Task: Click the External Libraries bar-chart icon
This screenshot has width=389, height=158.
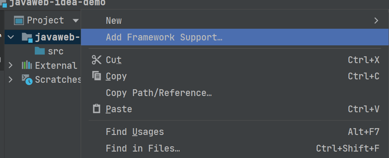Action: pyautogui.click(x=27, y=65)
